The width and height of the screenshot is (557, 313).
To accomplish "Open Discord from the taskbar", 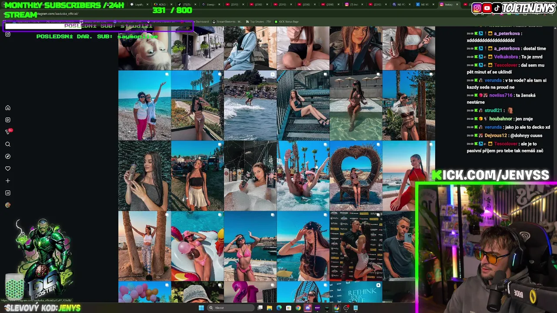I will [x=308, y=308].
